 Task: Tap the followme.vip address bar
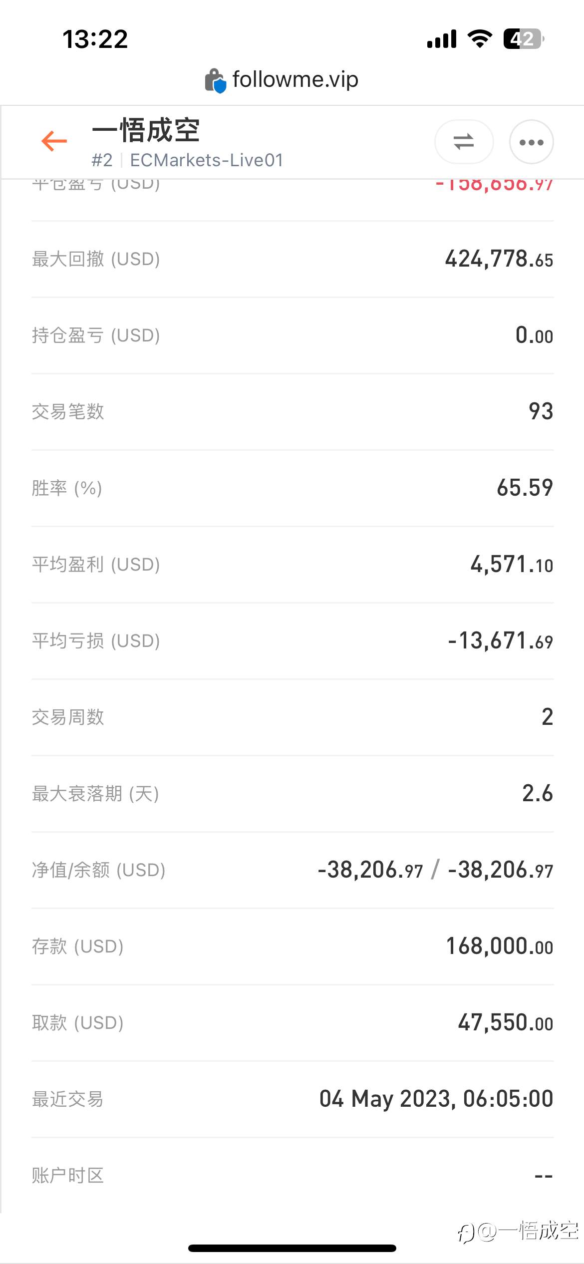point(282,80)
